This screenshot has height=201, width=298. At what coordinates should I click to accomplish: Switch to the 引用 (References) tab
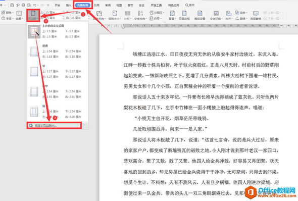[x=96, y=5]
